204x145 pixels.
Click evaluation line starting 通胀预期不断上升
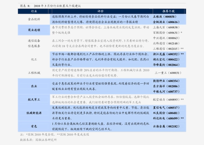100,17
